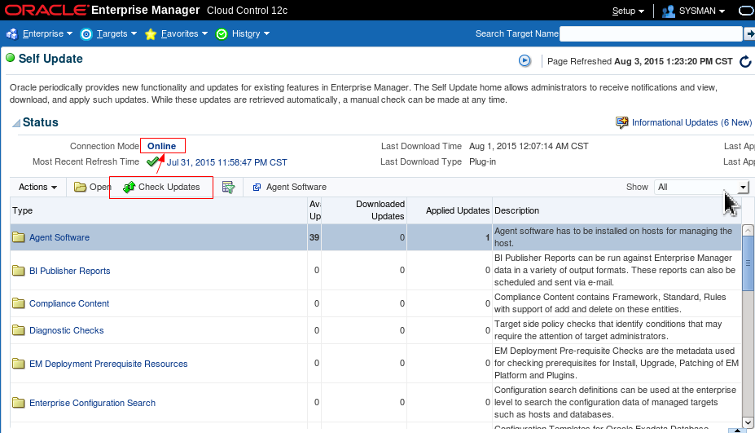Click table scrollbar up arrow
Image resolution: width=755 pixels, height=433 pixels.
click(x=748, y=231)
